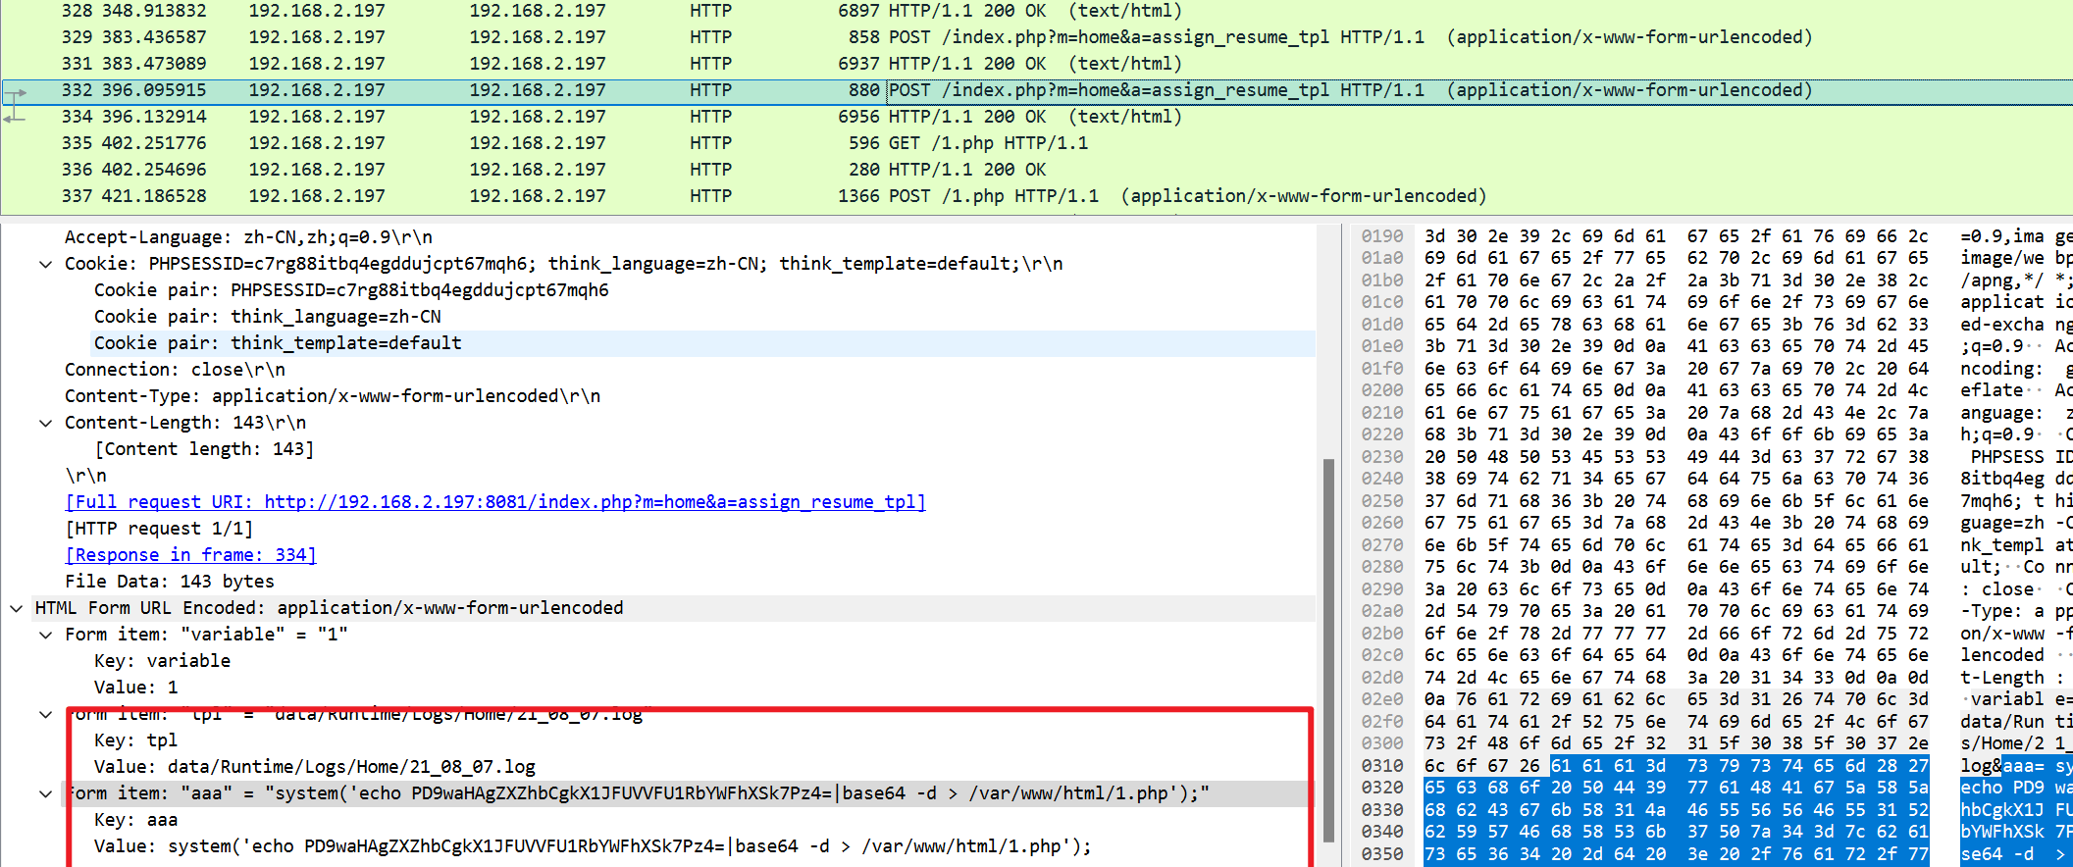2073x867 pixels.
Task: Select Cookie pair think_template=default line
Action: tap(278, 343)
